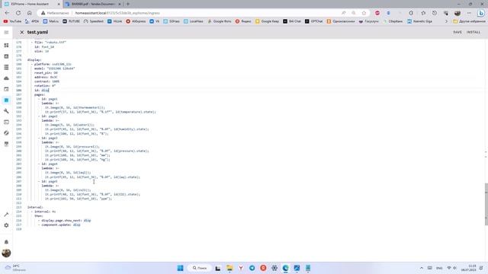Click the 'contrast: 100%' line
Screen dimensions: 488x274
tap(47, 81)
